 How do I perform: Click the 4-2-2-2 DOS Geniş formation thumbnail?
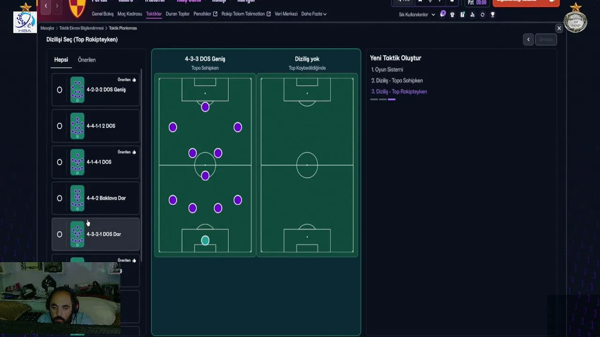[77, 90]
